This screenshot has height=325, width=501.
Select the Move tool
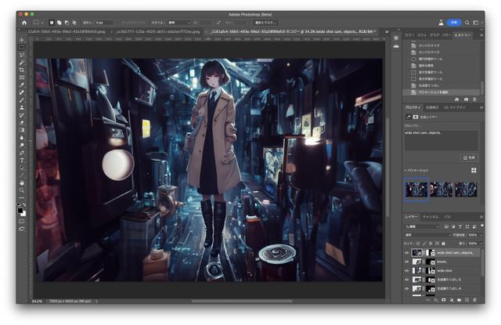point(22,40)
